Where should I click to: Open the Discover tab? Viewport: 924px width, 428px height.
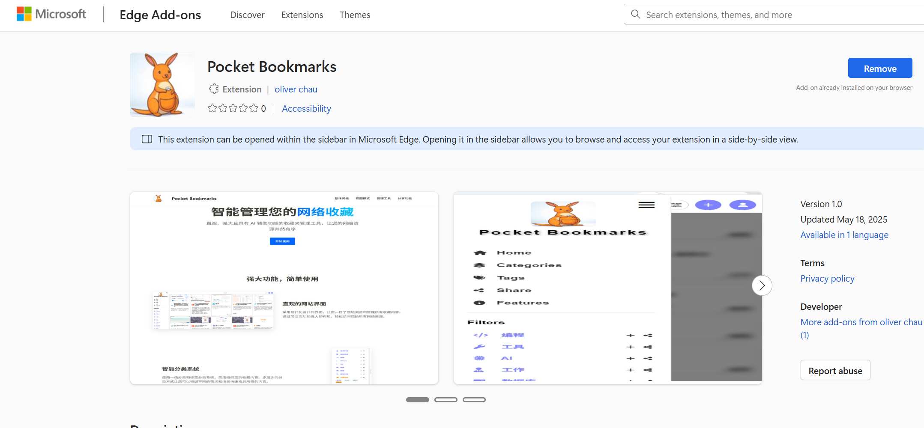247,15
